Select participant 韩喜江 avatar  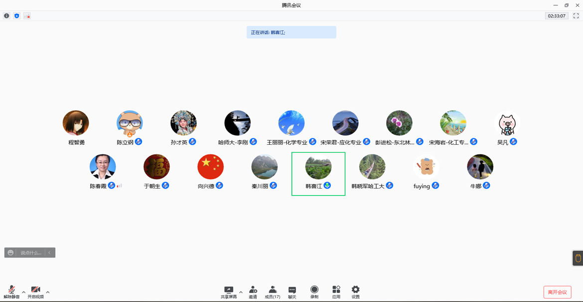click(318, 168)
